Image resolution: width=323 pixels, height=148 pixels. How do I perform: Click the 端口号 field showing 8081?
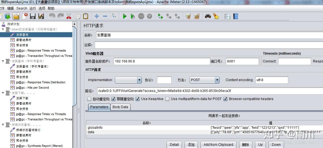click(x=242, y=61)
